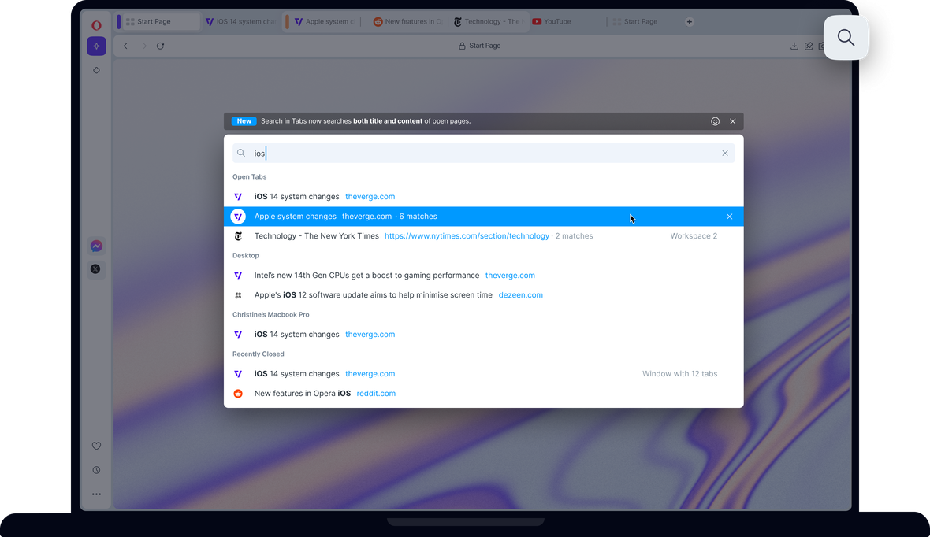Click the Opera logo in the sidebar
The image size is (930, 537).
coord(96,25)
